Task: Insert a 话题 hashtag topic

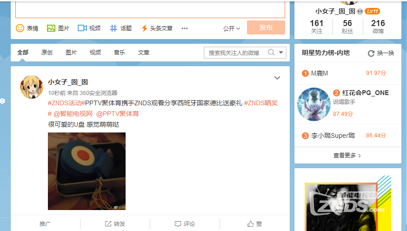Action: click(120, 28)
